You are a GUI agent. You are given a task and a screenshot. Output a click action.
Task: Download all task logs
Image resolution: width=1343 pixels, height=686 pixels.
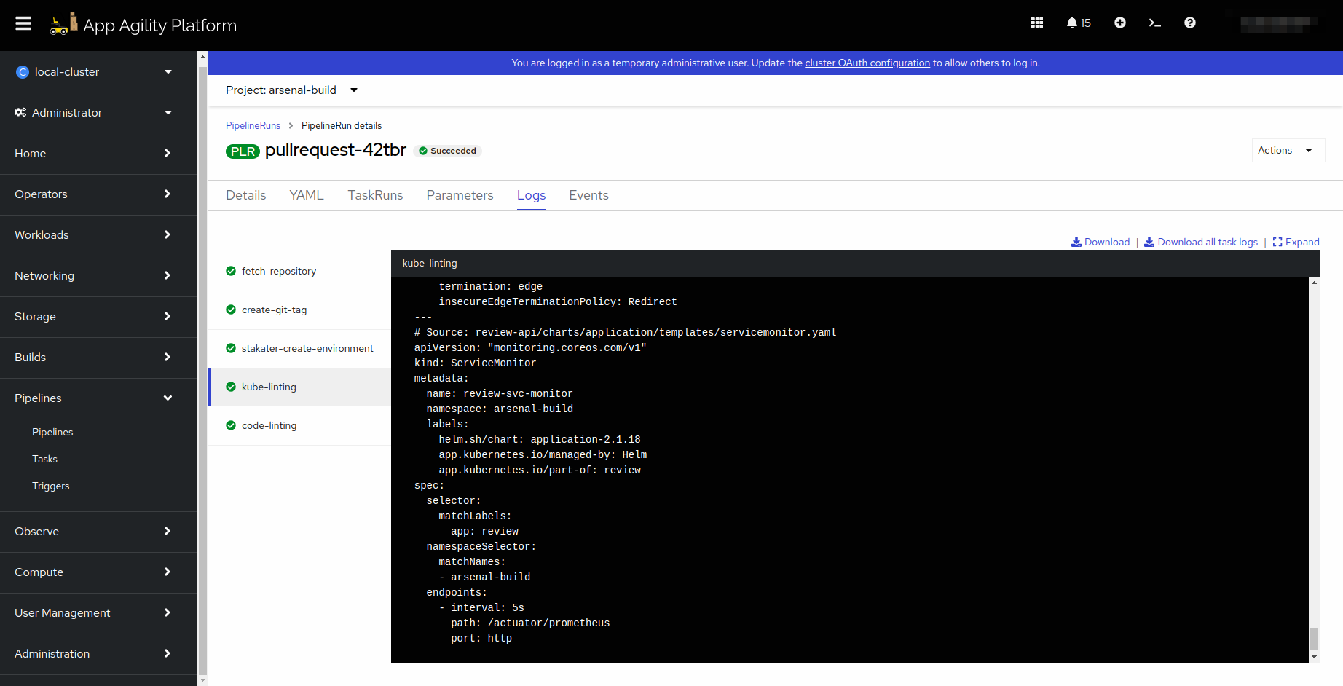tap(1201, 242)
